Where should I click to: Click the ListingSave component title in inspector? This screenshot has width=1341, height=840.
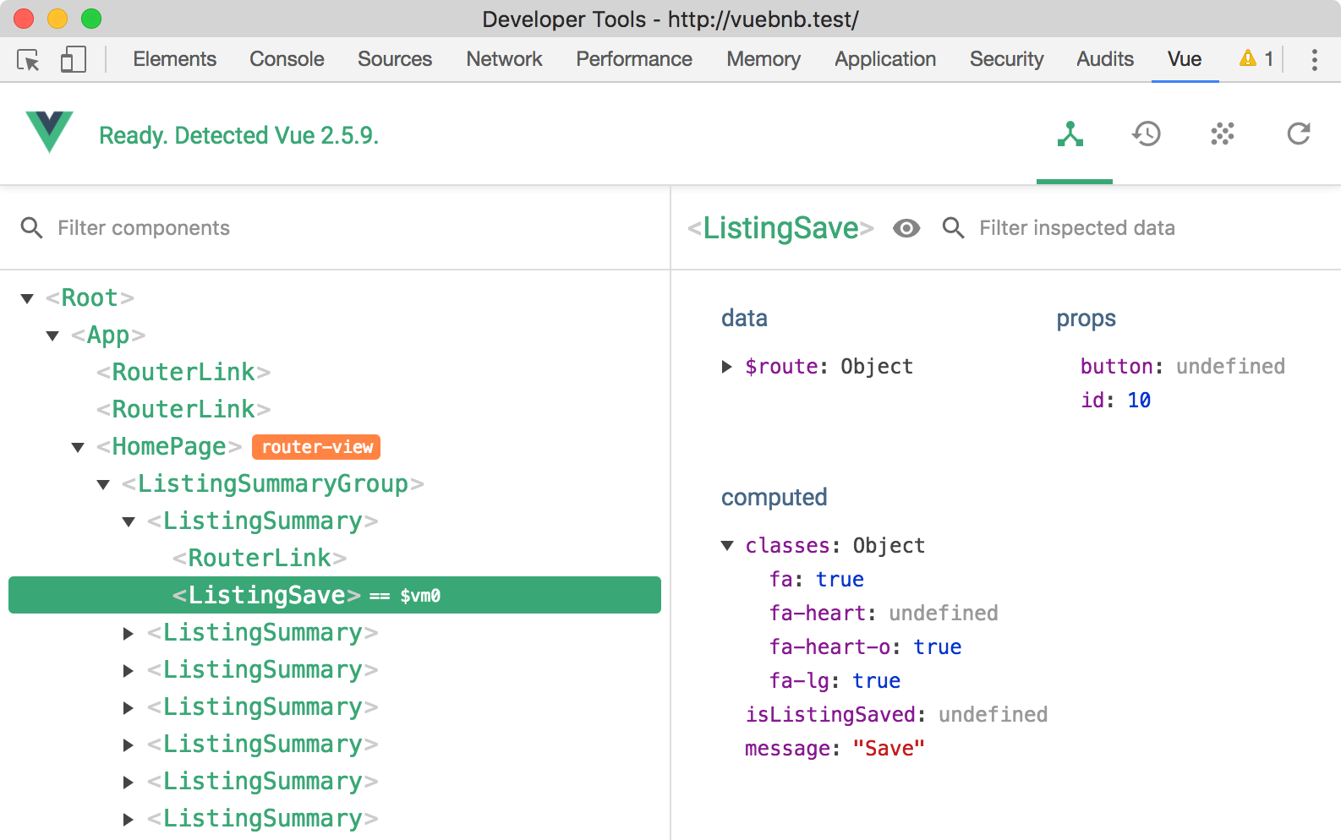[780, 228]
